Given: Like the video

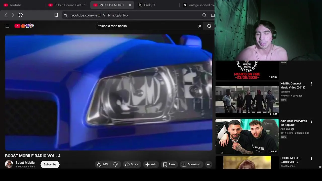Looking at the screenshot, I should [102, 164].
